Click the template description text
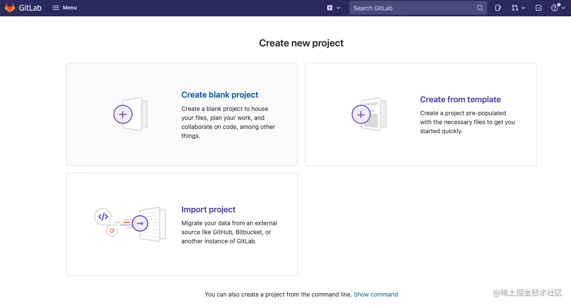Screen dimensions: 571x306 pyautogui.click(x=467, y=122)
